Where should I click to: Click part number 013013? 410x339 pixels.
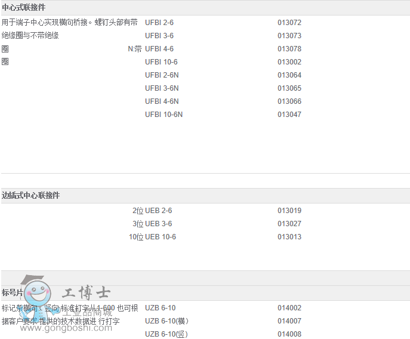(x=289, y=237)
